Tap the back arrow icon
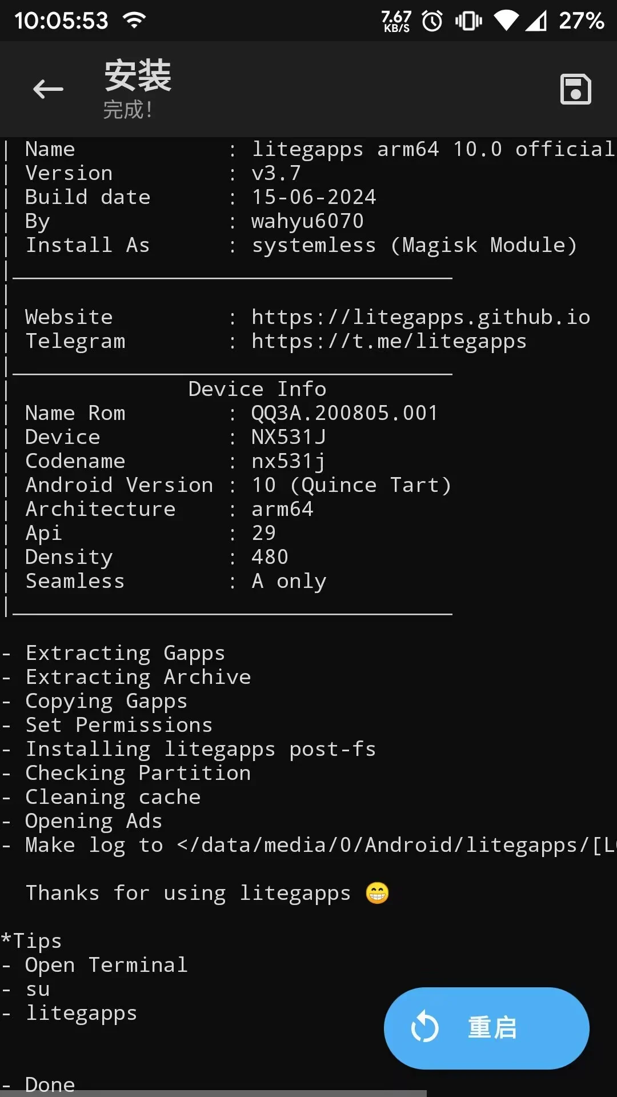The height and width of the screenshot is (1097, 617). tap(48, 89)
